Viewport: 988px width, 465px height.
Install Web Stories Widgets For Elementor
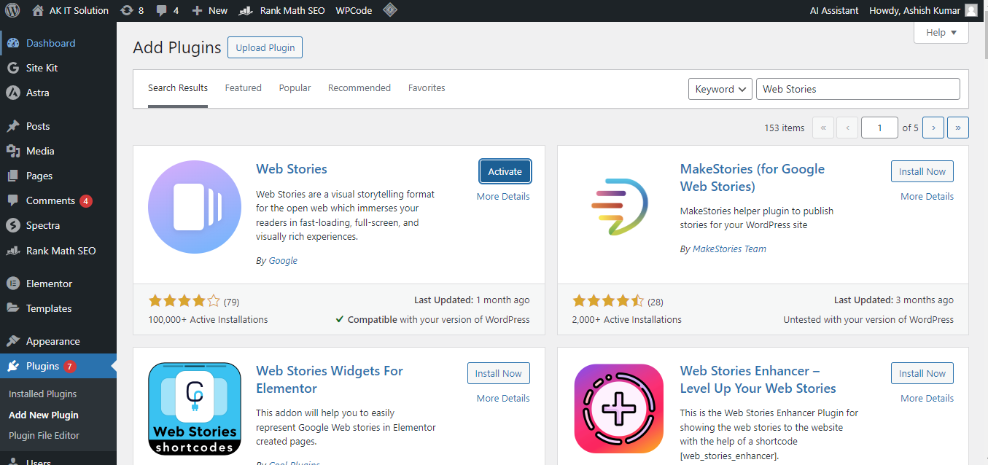click(499, 374)
